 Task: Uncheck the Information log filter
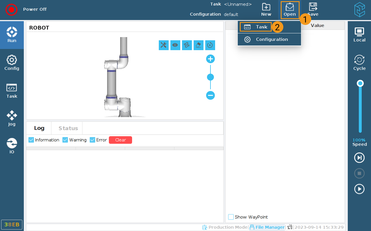[31, 140]
